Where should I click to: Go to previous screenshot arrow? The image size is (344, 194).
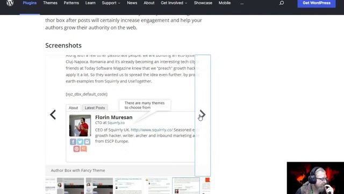53,115
